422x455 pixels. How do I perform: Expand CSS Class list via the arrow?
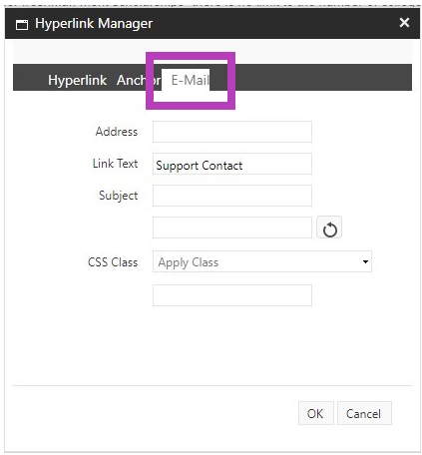(x=365, y=261)
